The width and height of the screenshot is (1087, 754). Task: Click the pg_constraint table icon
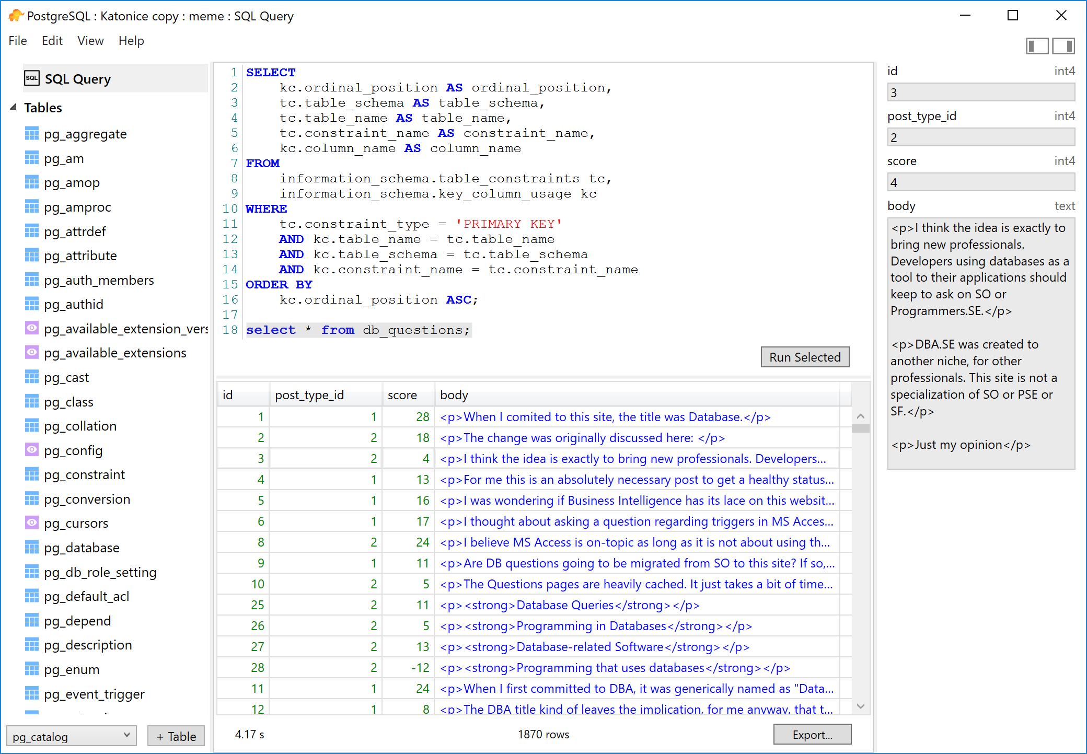[32, 474]
